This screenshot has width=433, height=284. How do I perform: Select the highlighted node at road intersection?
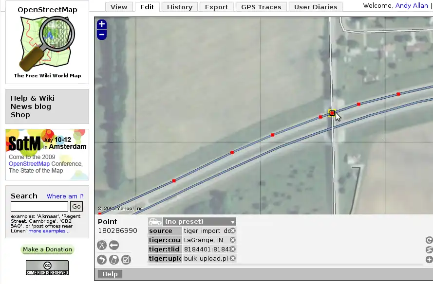tap(332, 113)
